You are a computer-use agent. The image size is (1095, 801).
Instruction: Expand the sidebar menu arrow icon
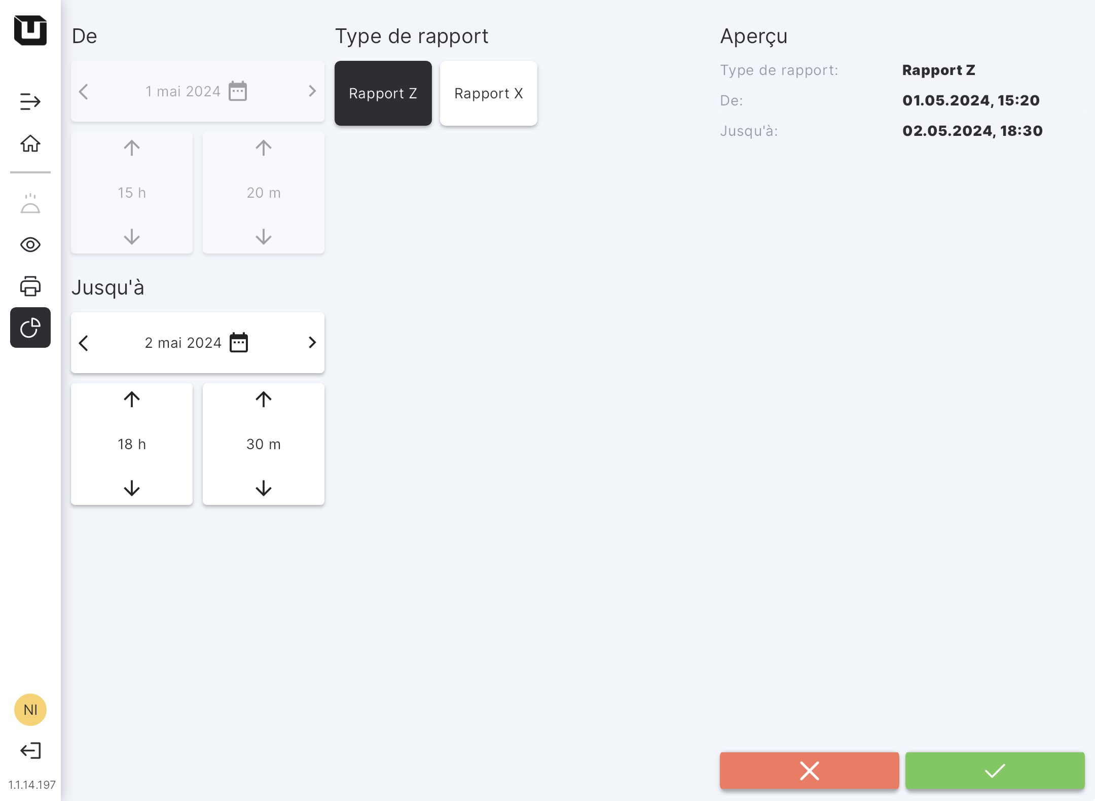30,101
